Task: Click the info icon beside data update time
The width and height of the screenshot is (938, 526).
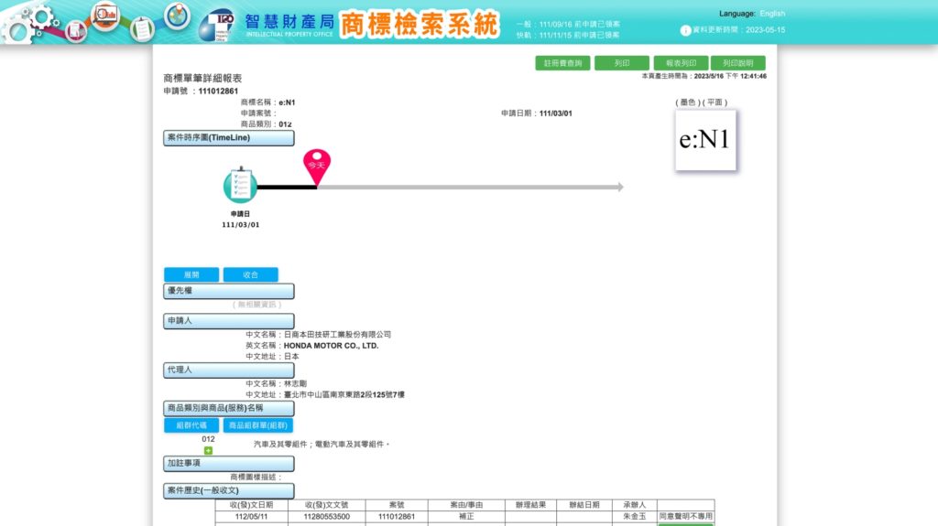Action: 685,30
